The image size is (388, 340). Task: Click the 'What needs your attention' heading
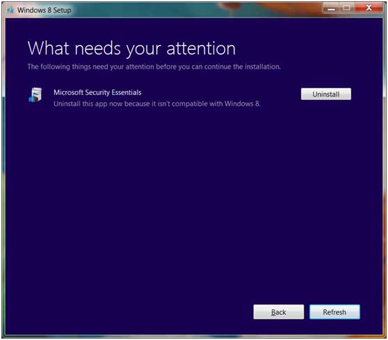tap(131, 48)
